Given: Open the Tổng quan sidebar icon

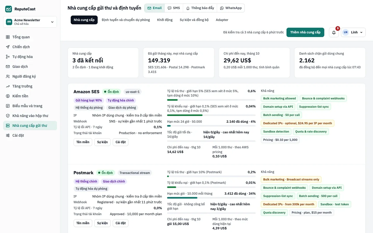Looking at the screenshot, I should (x=8, y=37).
